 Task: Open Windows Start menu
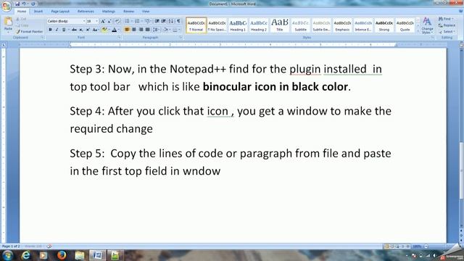pyautogui.click(x=7, y=255)
